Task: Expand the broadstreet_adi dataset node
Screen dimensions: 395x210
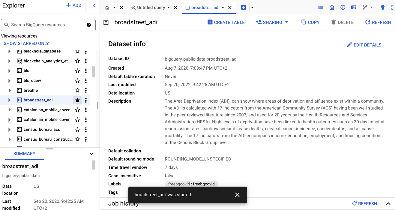Action: [x=9, y=100]
